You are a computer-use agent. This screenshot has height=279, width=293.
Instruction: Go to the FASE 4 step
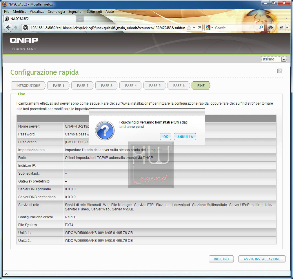tap(131, 86)
